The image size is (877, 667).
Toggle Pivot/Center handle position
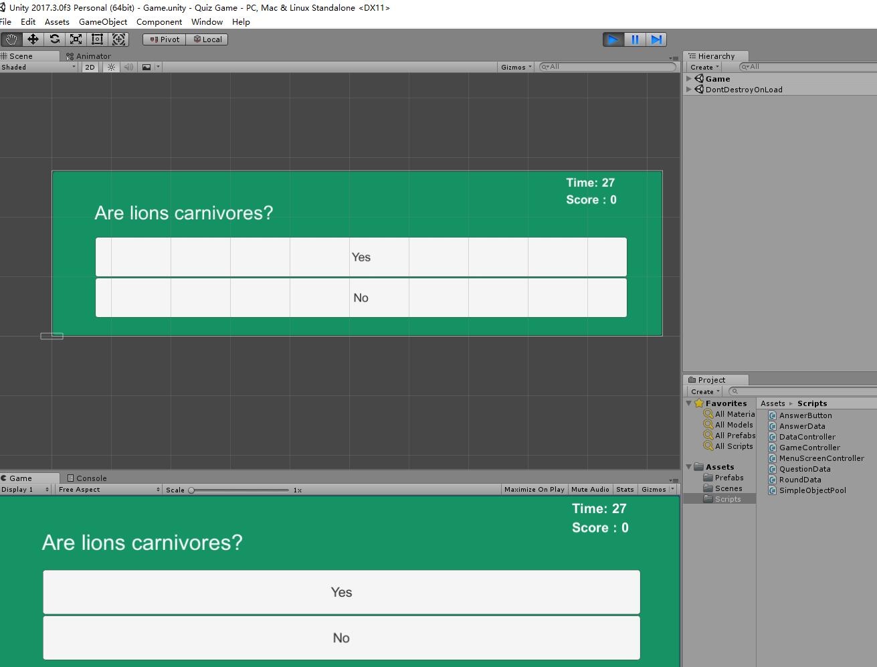coord(165,39)
